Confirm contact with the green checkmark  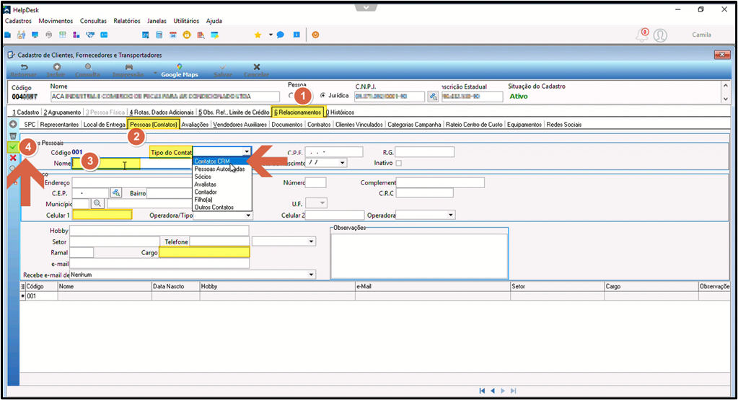point(13,147)
